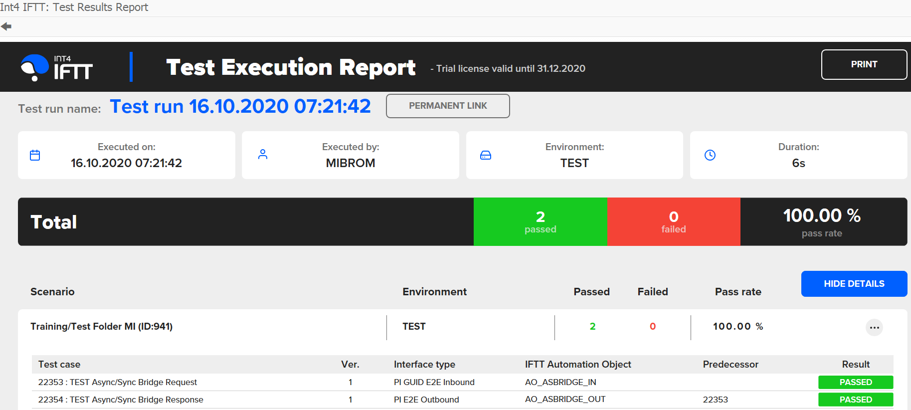The image size is (911, 410).
Task: Click the red failed count tile
Action: point(673,222)
